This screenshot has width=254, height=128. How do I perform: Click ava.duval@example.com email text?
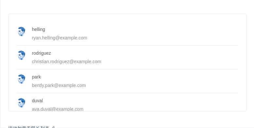pos(58,109)
